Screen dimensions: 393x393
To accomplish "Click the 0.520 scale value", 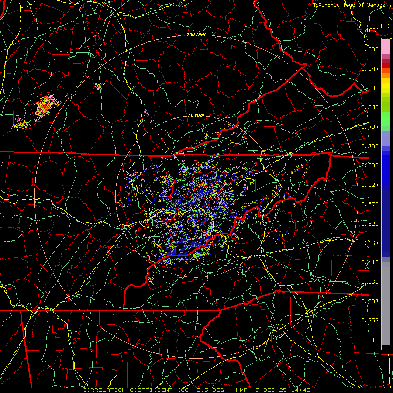I will coord(370,224).
